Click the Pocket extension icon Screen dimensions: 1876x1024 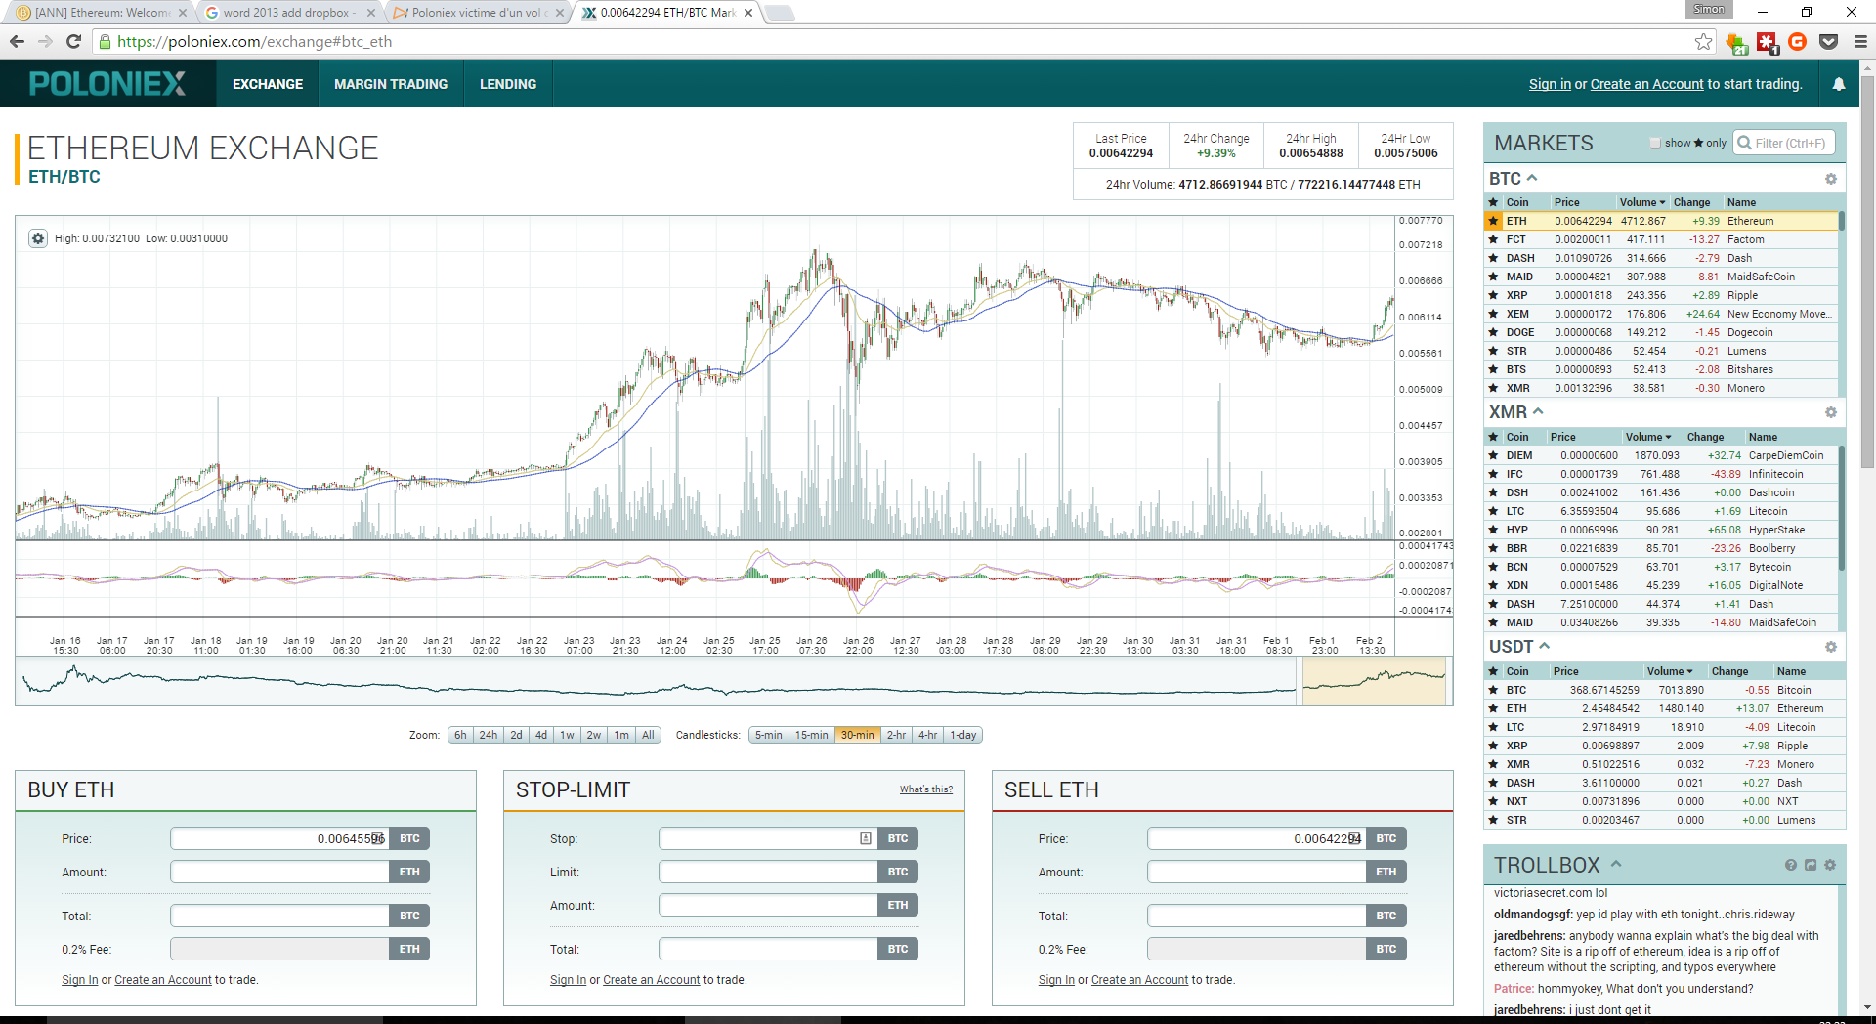pos(1828,41)
